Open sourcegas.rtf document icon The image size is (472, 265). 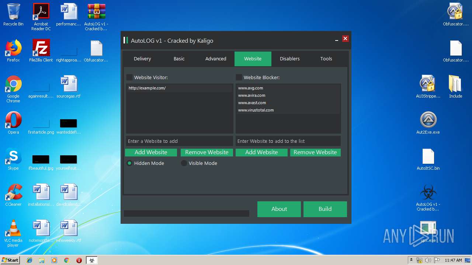click(69, 87)
